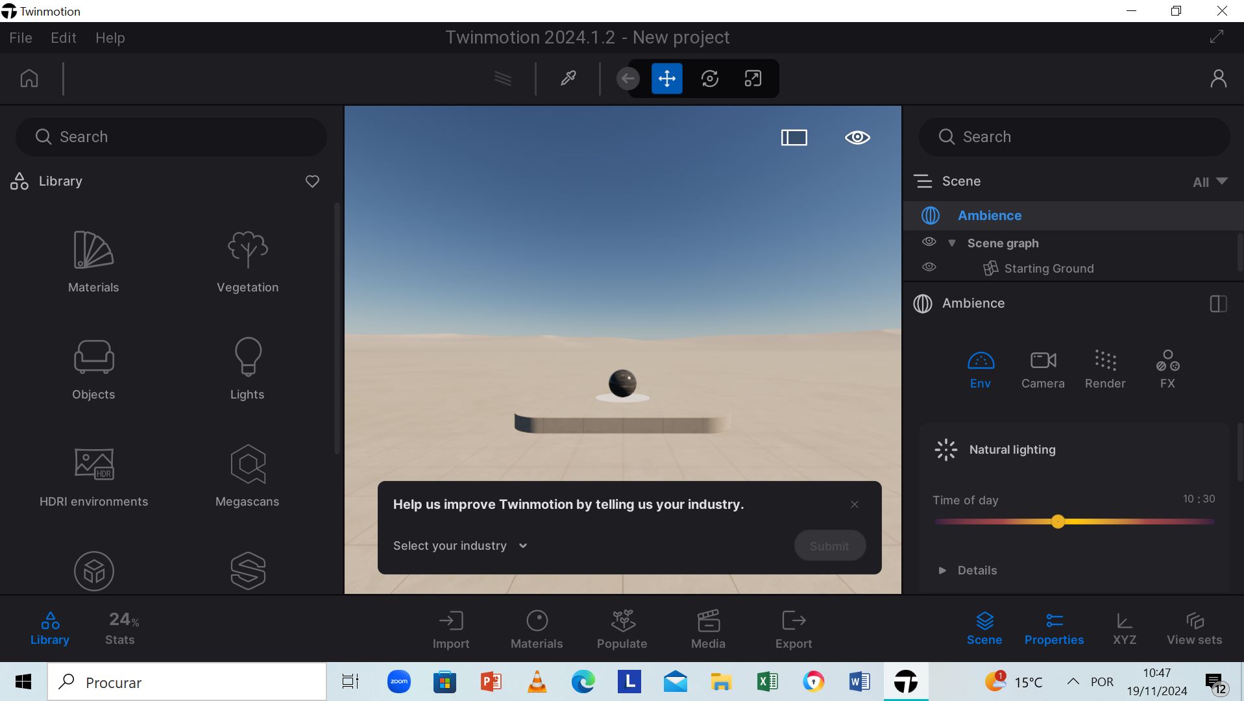
Task: Open the File menu
Action: pos(21,38)
